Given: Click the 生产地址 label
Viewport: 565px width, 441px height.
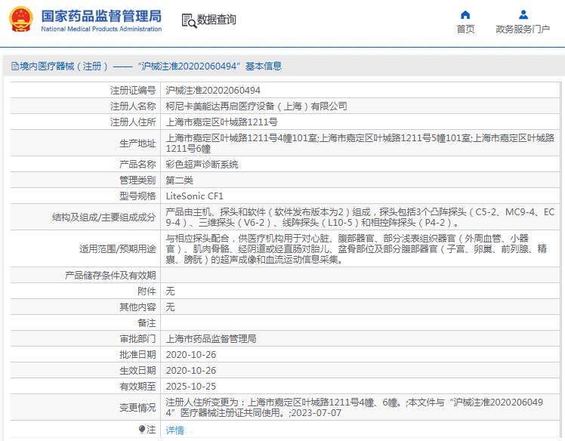Looking at the screenshot, I should pos(137,143).
